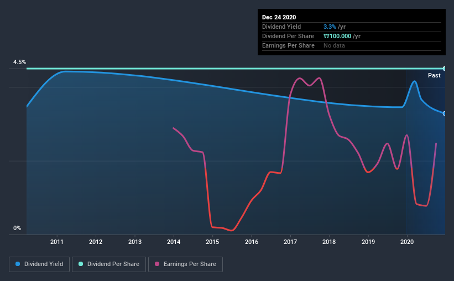This screenshot has height=281, width=454.
Task: Click the 0% y-axis label
Action: [17, 228]
